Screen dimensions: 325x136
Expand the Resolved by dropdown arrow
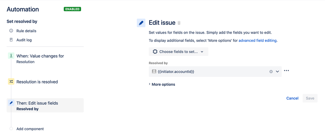(x=277, y=72)
